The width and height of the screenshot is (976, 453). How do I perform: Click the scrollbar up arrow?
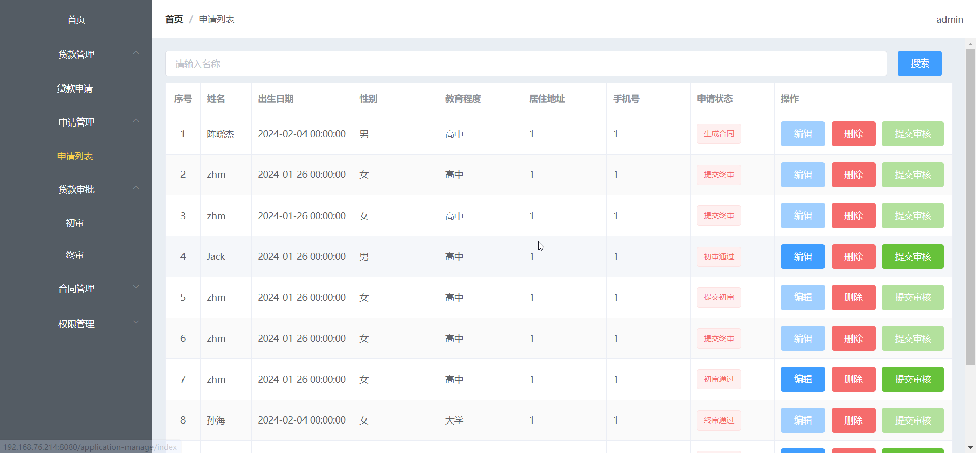970,44
